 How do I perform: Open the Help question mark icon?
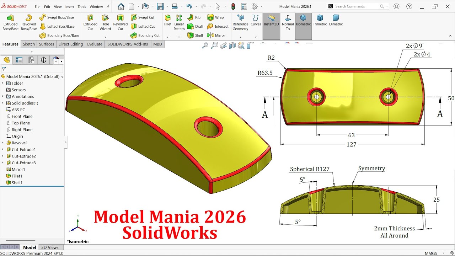(408, 6)
